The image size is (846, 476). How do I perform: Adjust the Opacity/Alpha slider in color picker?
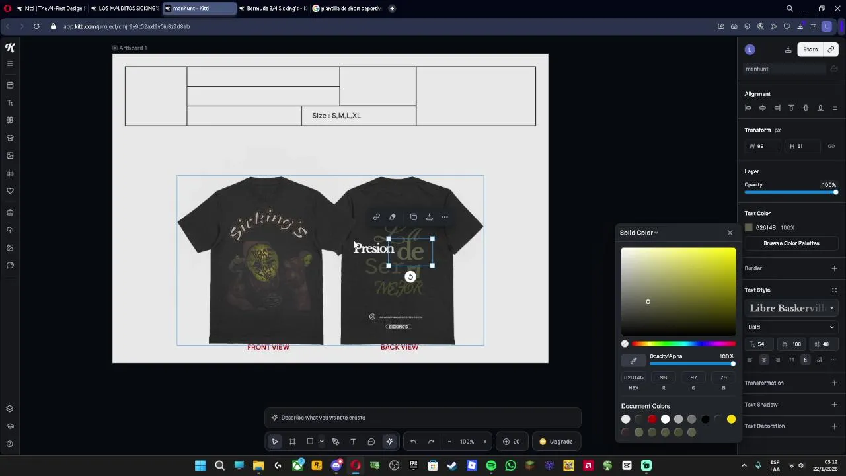click(x=692, y=364)
